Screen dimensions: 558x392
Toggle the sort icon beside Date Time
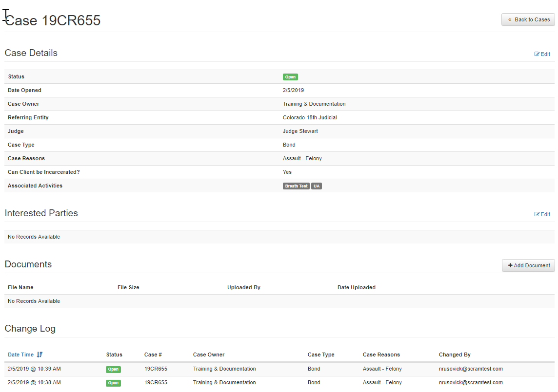[x=40, y=355]
